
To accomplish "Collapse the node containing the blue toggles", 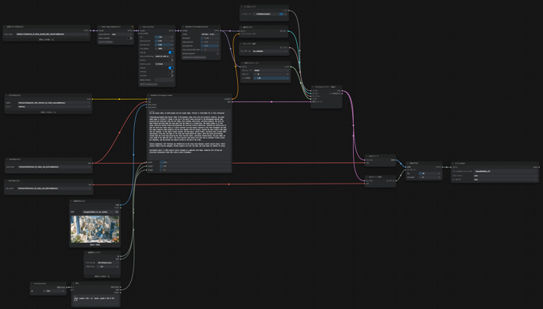I will (x=141, y=26).
